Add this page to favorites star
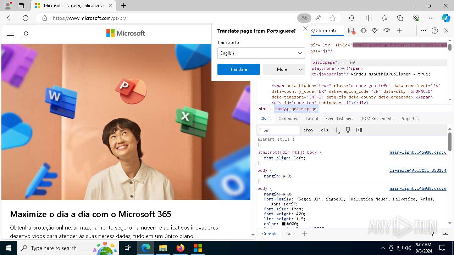The height and width of the screenshot is (255, 454). pos(333,18)
